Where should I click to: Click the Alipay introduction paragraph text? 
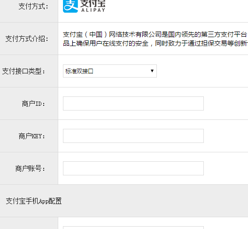(x=155, y=39)
